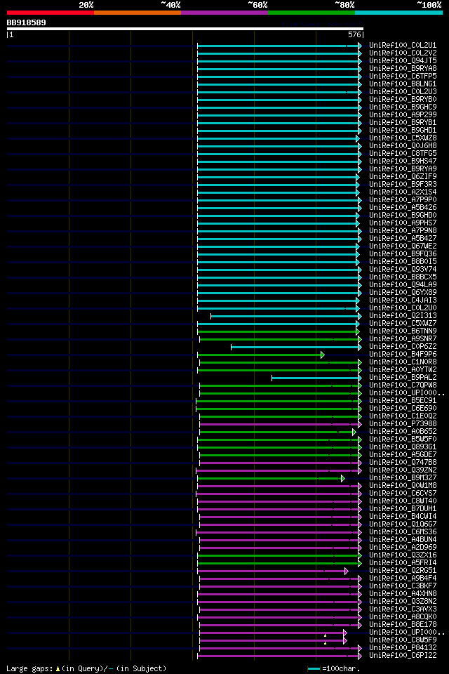Select the UniRef100_B9RYA8 entry
This screenshot has height=674, width=449.
coord(403,68)
